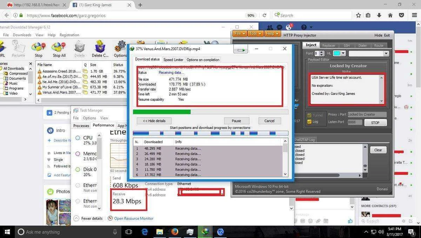Click the HL cyan color swatch
The image size is (421, 238).
tap(336, 53)
